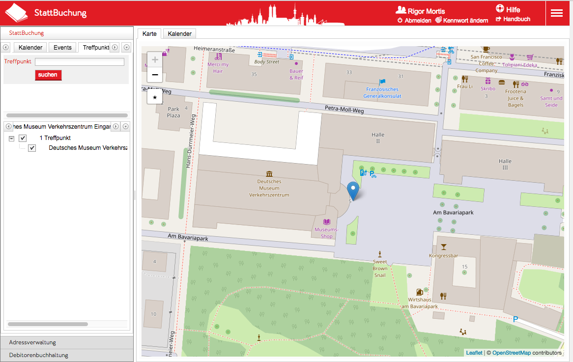Select the Events tab in sidebar
This screenshot has width=573, height=362.
pos(62,48)
